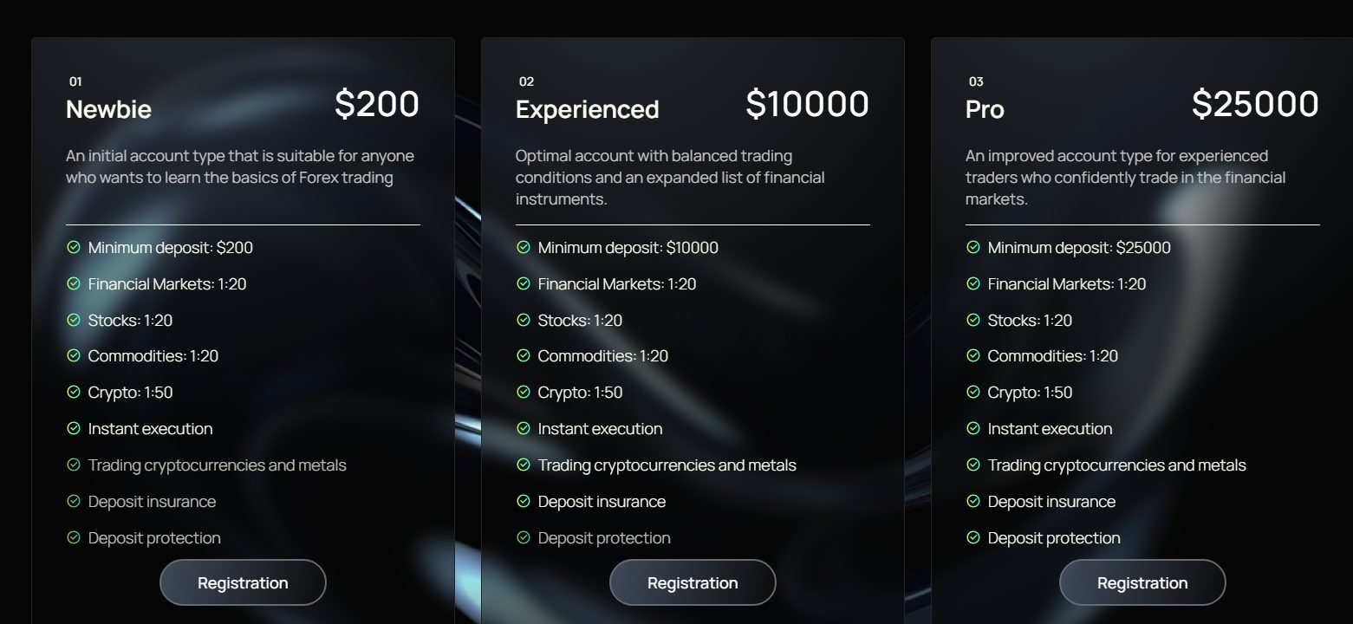Click check icon beside Pro Commodities 1:20

[973, 355]
